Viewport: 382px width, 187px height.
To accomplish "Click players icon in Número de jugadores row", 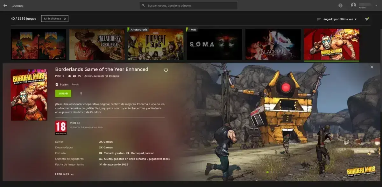I will pos(101,159).
